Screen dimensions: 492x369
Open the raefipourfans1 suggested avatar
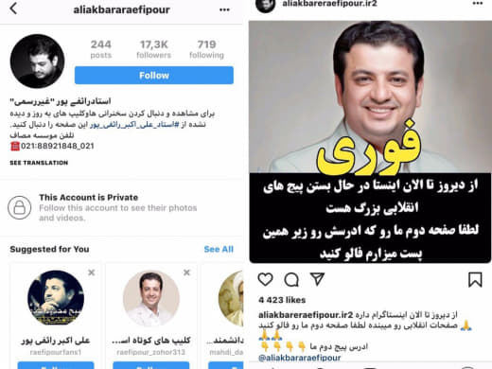click(x=56, y=298)
